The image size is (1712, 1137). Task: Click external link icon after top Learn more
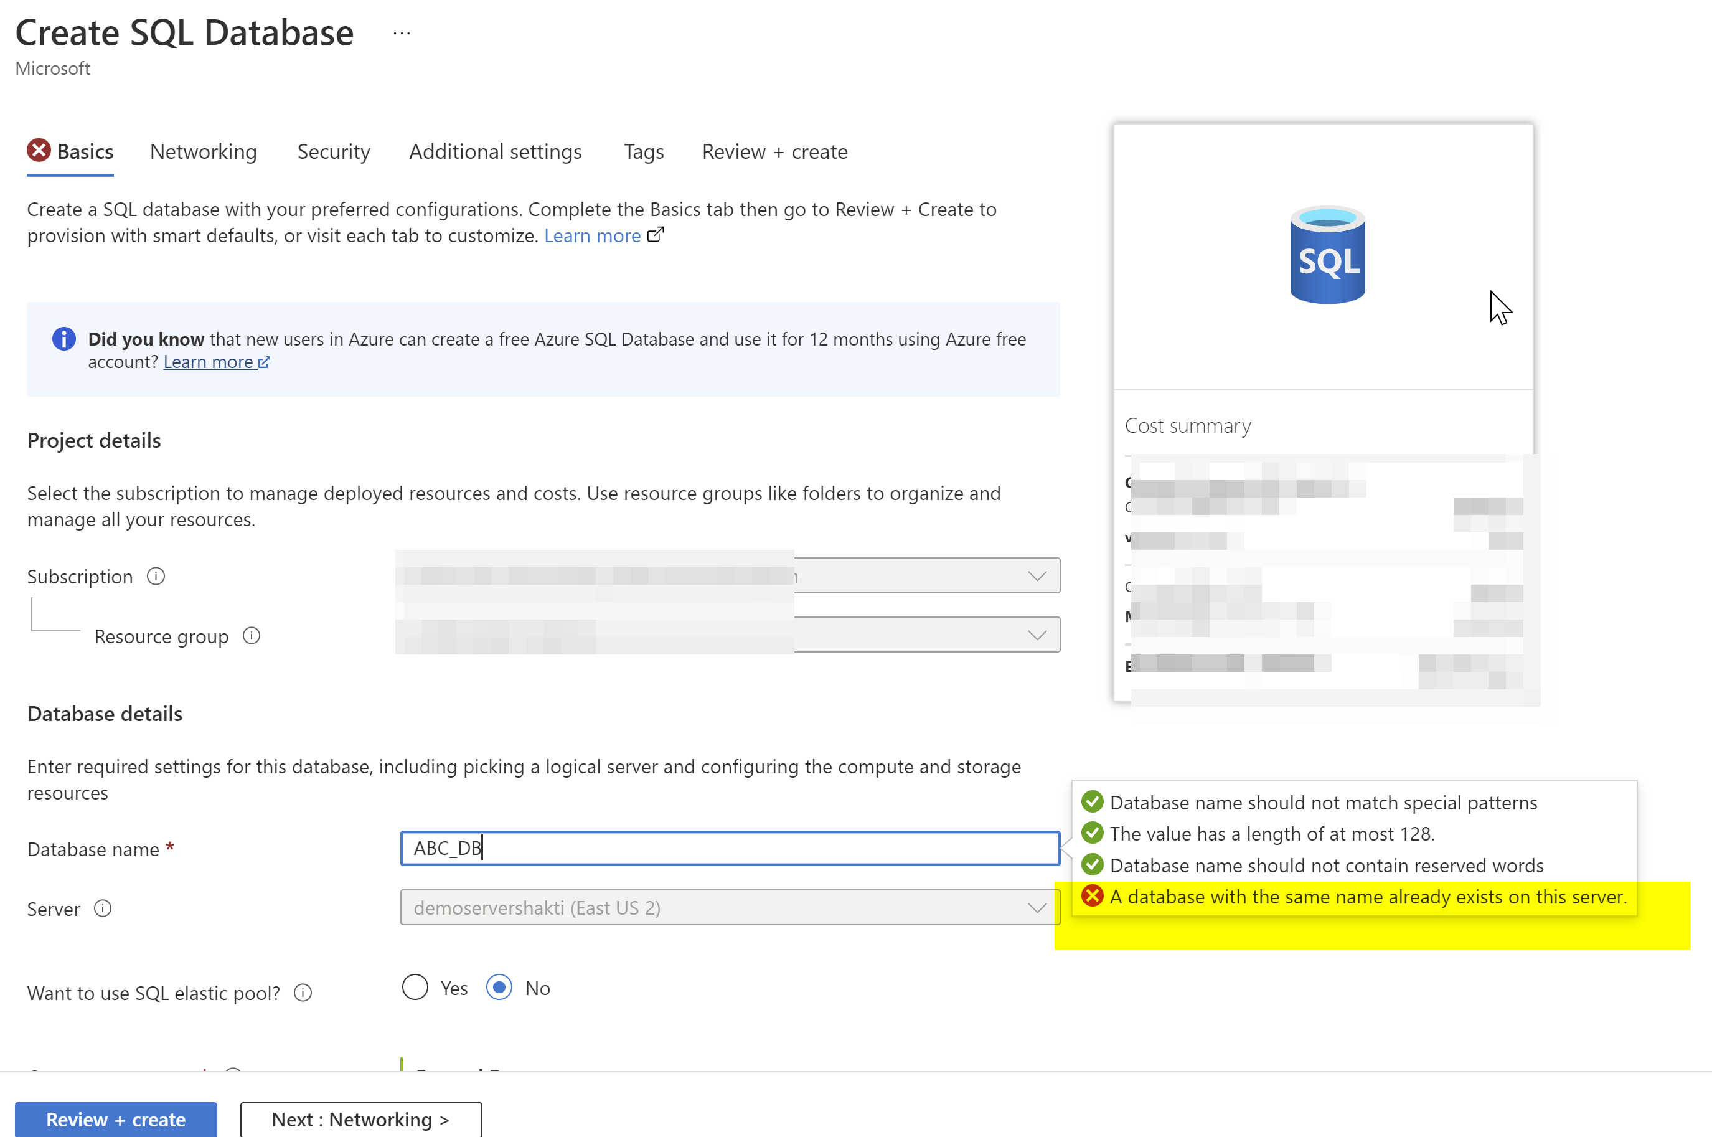654,235
